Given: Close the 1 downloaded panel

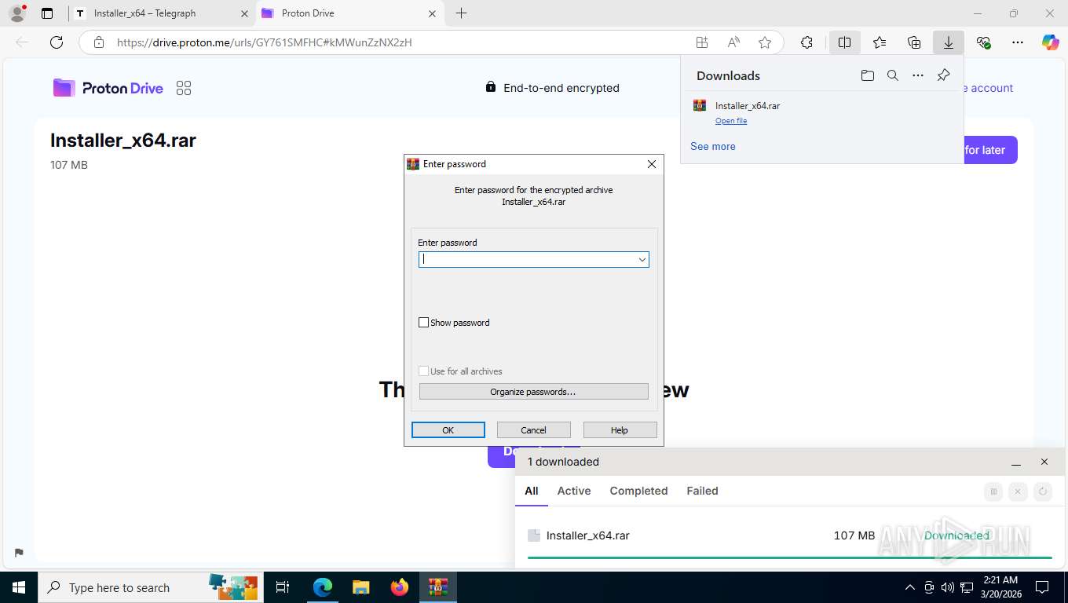Looking at the screenshot, I should click(1044, 462).
